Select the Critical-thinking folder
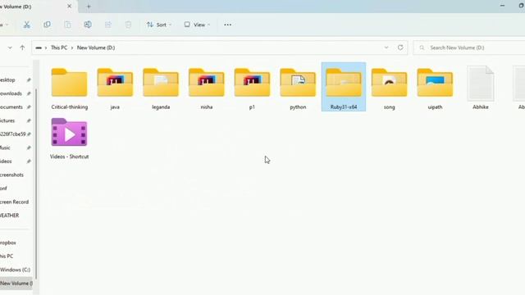 point(69,88)
